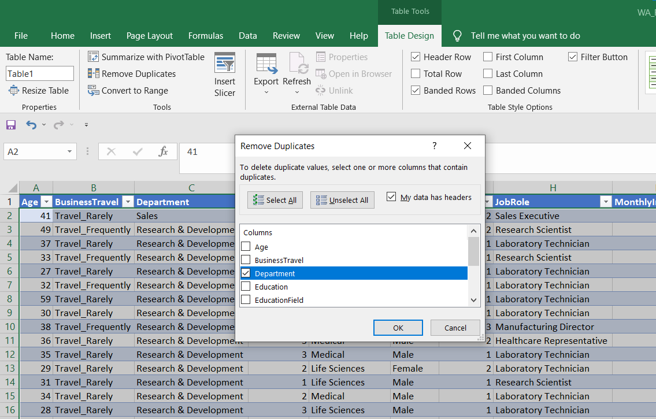656x419 pixels.
Task: Open the Insert Slicer tool
Action: click(224, 74)
